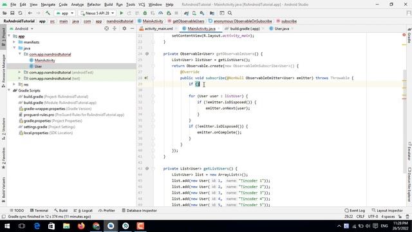Open the File menu
This screenshot has height=232, width=412.
(13, 5)
